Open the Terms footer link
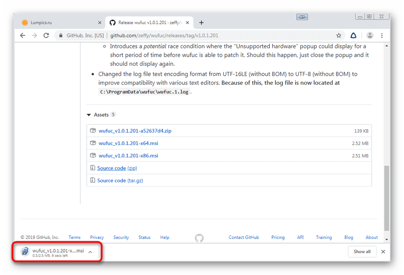Viewport: 404px width, 275px height. (74, 238)
